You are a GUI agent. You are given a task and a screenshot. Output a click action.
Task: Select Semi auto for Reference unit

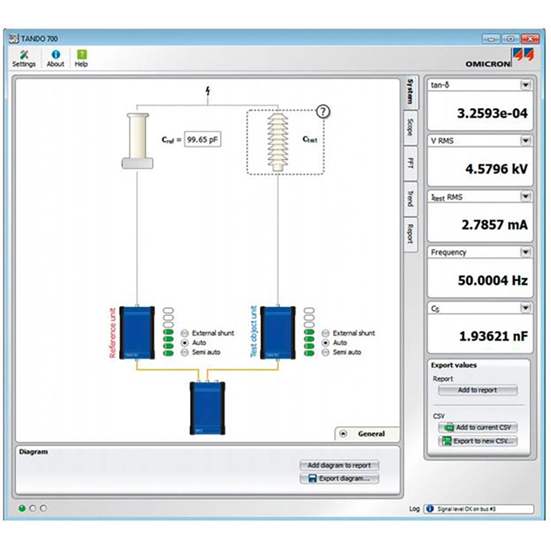185,353
